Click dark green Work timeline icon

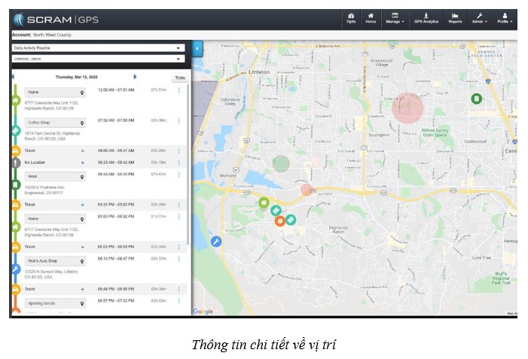[16, 184]
